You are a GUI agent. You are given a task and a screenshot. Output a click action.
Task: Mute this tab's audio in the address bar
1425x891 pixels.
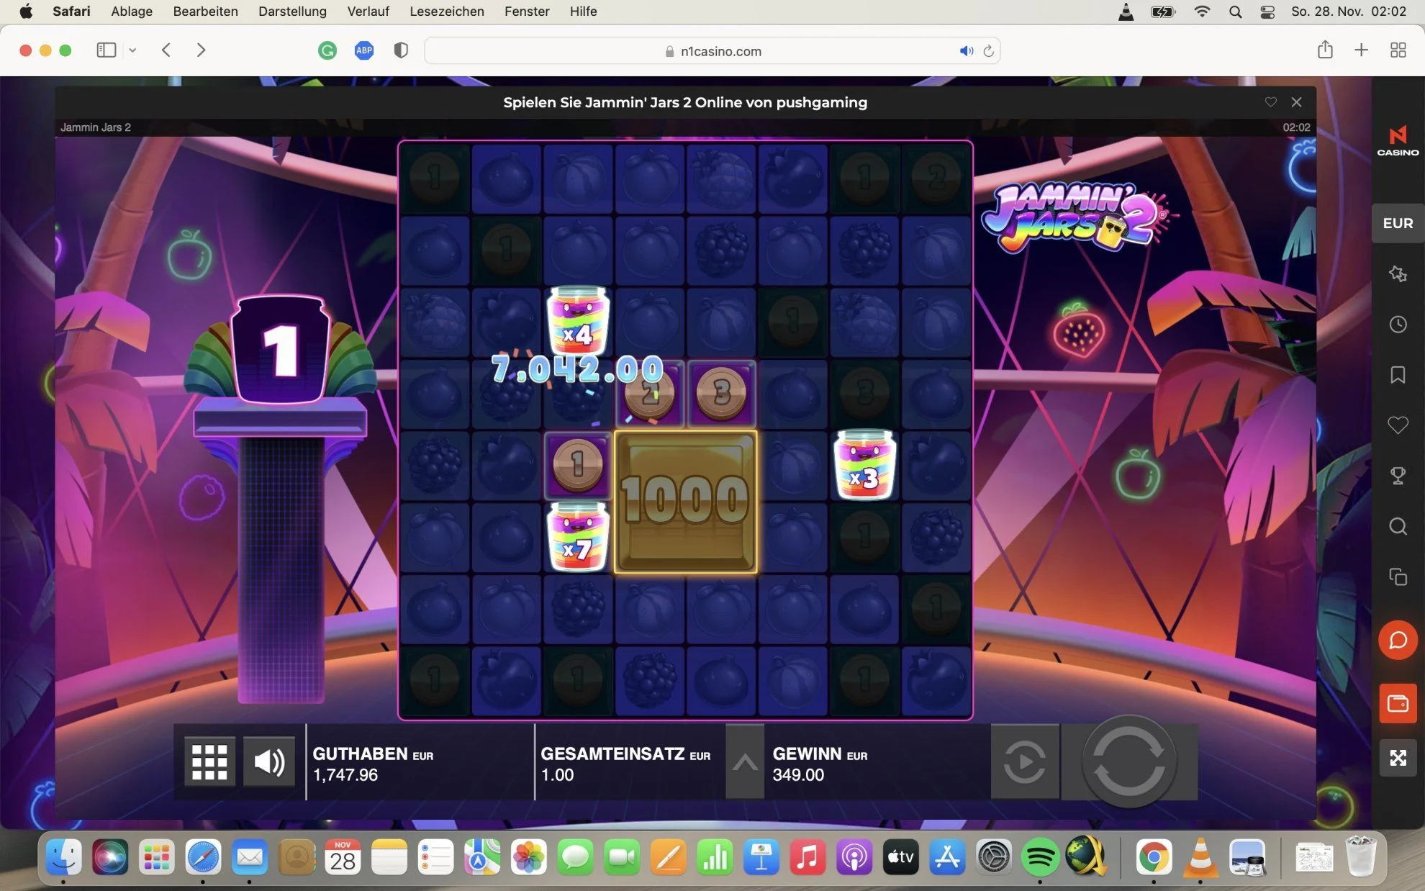pos(966,51)
